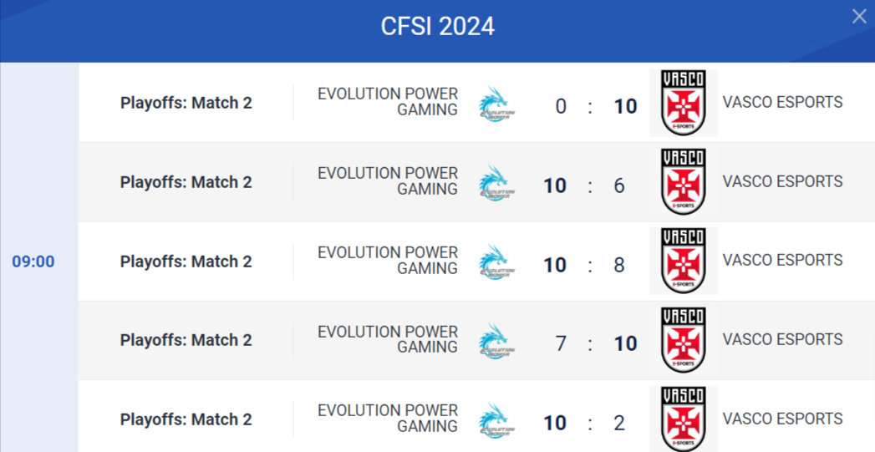Click Evolution Power Gaming logo in 0:10 match

(496, 104)
